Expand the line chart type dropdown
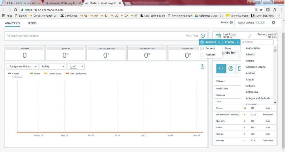 click(82, 66)
